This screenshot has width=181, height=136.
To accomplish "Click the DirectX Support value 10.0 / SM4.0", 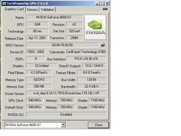I will pyautogui.click(x=94, y=66).
